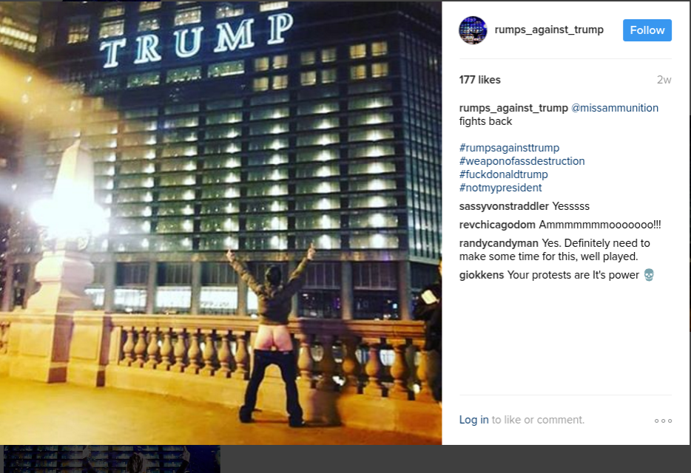Open the rumps_against_trump username in header
The width and height of the screenshot is (691, 473).
[x=549, y=30]
